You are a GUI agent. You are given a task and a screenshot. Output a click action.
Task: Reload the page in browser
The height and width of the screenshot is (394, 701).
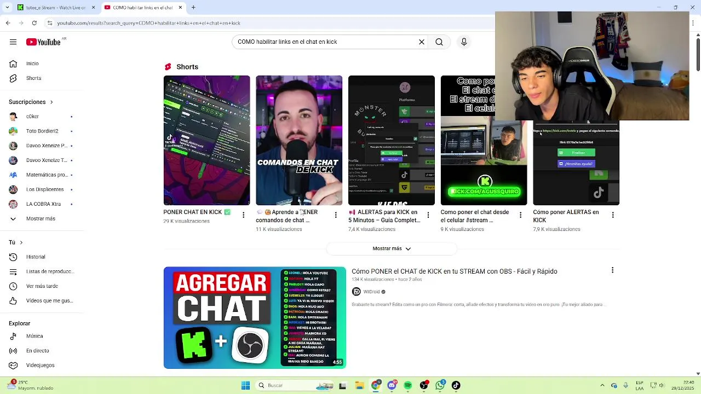[35, 23]
